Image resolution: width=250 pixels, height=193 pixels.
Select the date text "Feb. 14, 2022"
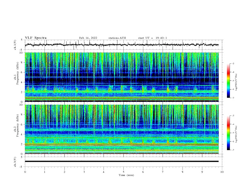coord(88,38)
